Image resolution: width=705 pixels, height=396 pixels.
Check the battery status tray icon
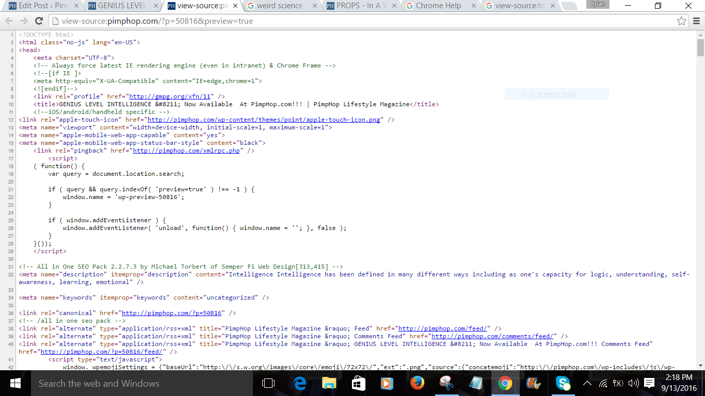click(618, 384)
